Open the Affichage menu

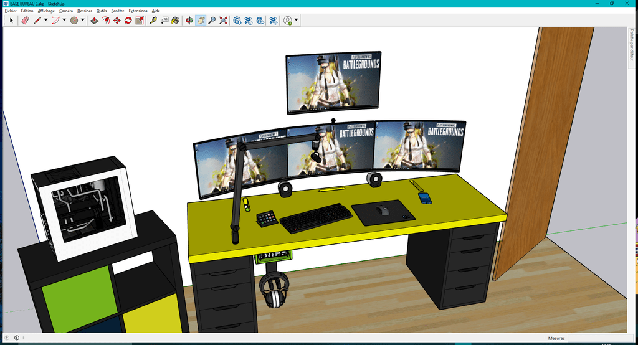(x=46, y=11)
